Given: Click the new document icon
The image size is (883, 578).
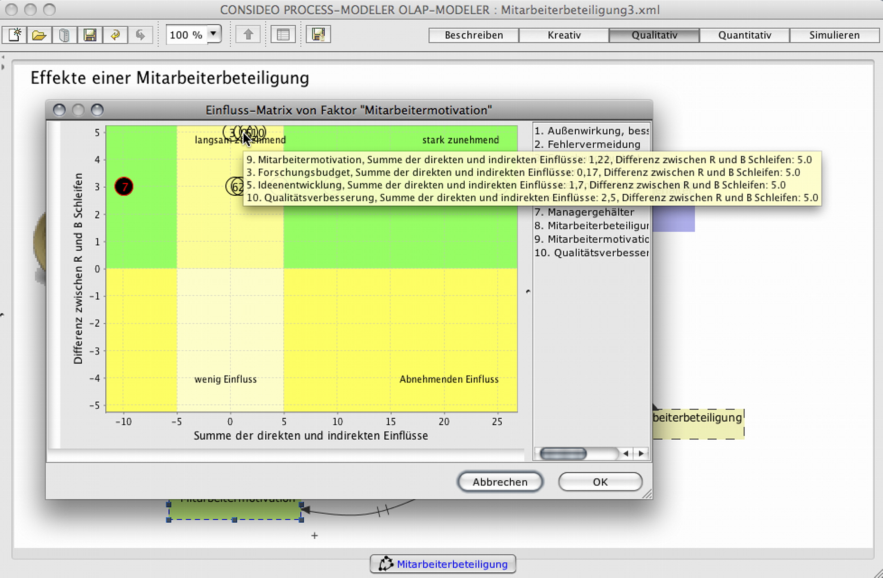Looking at the screenshot, I should click(x=15, y=35).
